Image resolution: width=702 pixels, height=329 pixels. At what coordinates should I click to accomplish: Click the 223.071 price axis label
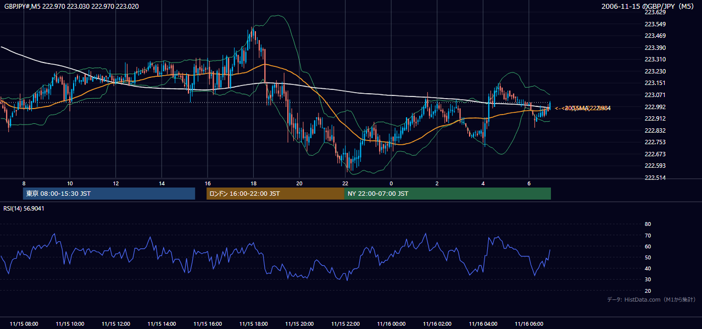click(x=655, y=95)
